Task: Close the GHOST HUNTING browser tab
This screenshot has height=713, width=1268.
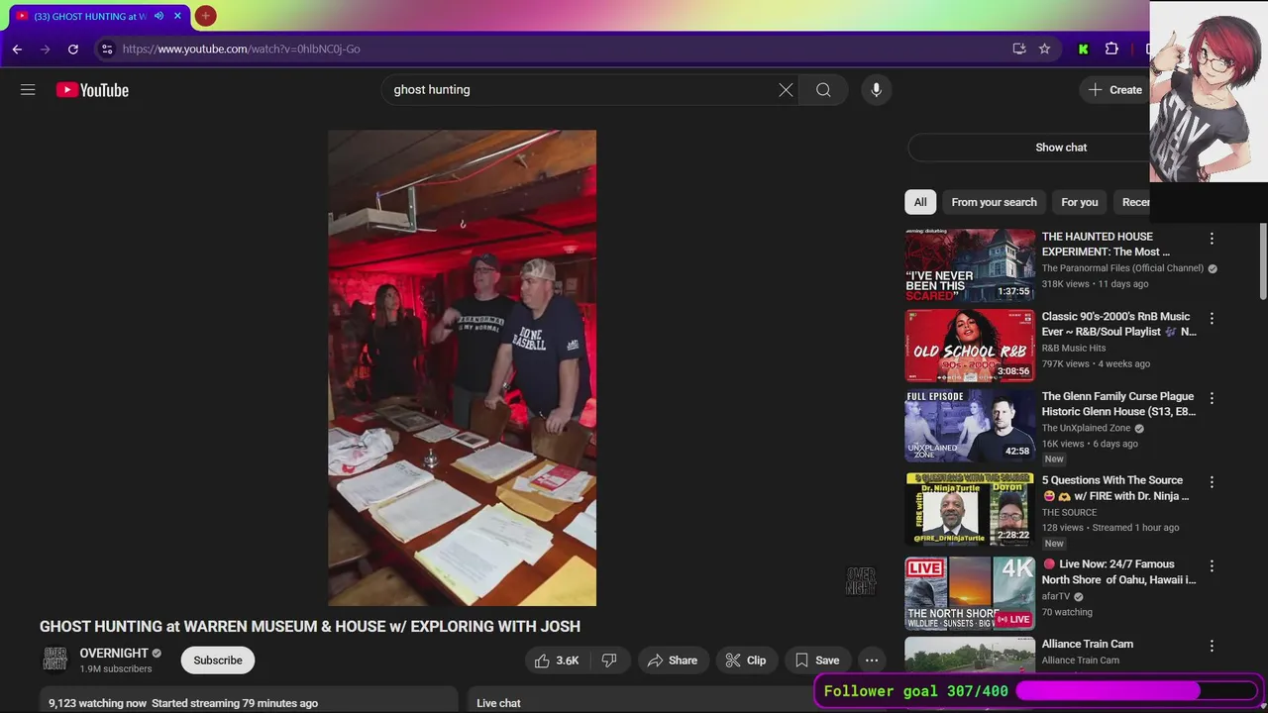Action: click(x=178, y=16)
